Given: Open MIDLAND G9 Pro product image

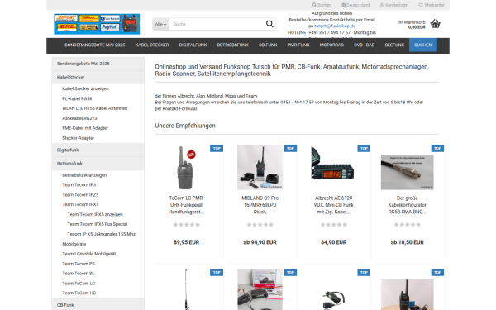Looking at the screenshot, I should tap(260, 167).
